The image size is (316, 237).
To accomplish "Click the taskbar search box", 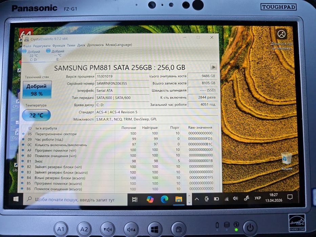I will (75, 199).
